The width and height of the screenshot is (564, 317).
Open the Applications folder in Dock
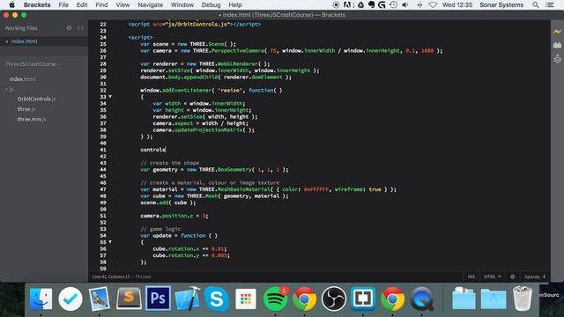click(x=493, y=299)
